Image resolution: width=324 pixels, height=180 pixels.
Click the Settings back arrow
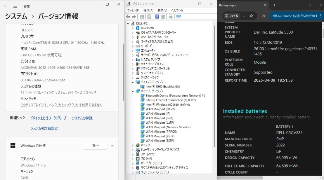click(5, 6)
